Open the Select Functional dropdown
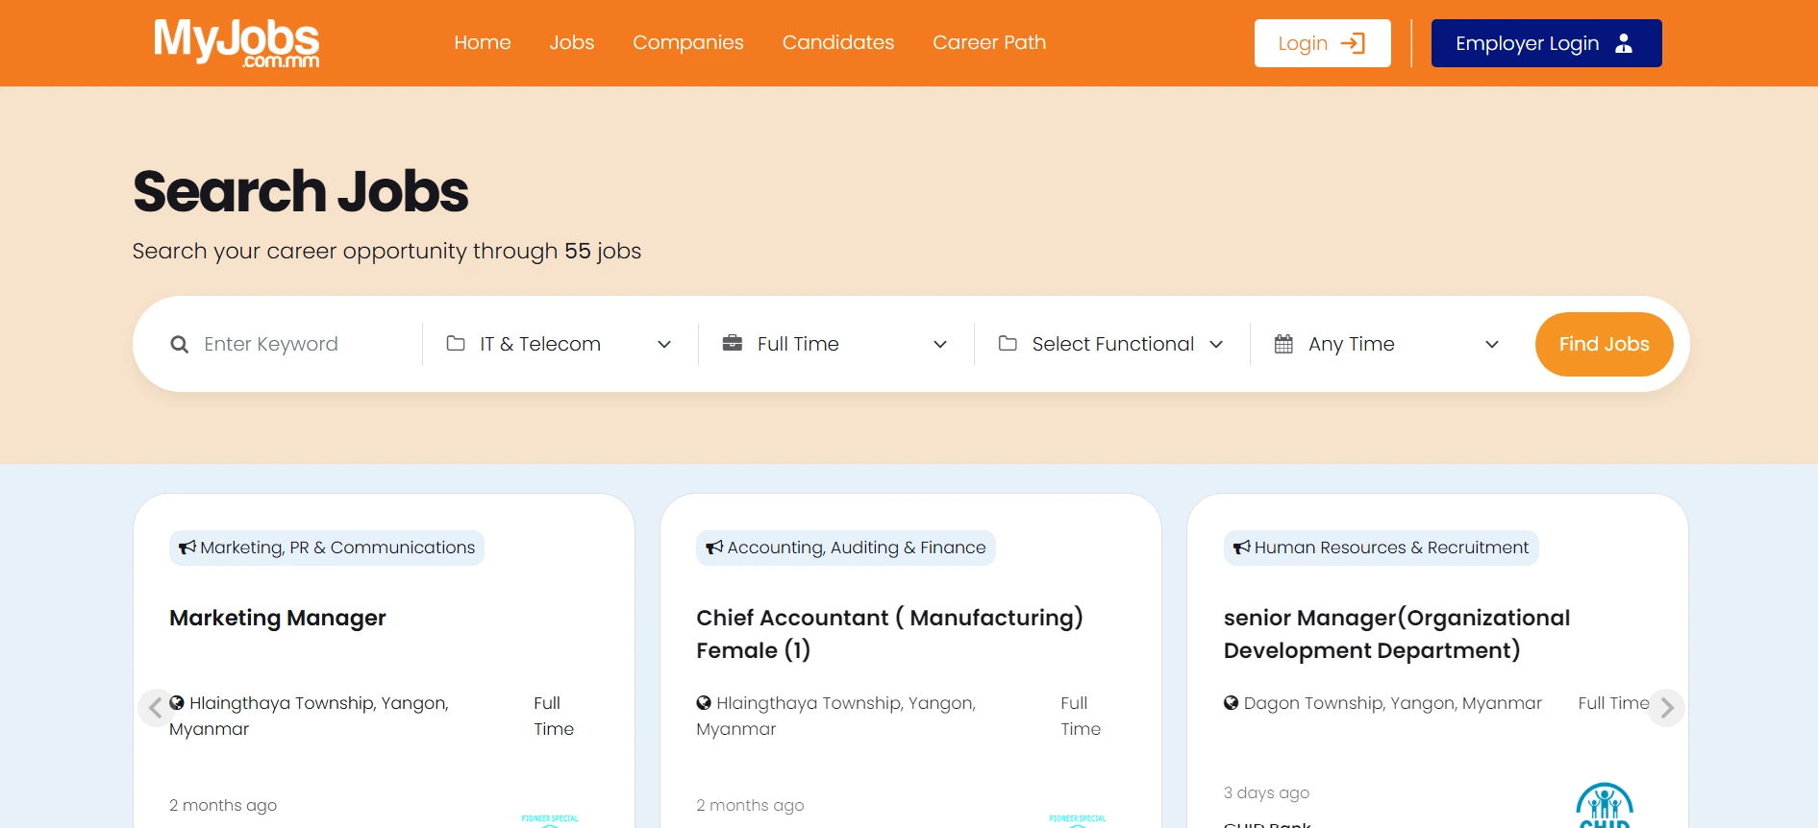This screenshot has width=1818, height=828. [x=1111, y=344]
